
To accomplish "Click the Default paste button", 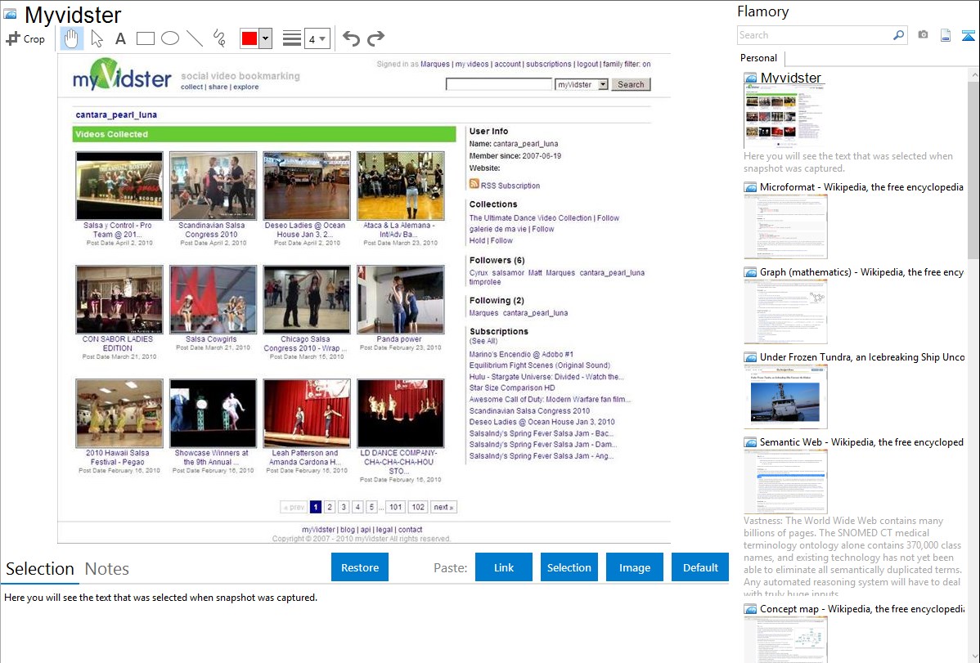I will click(x=700, y=567).
